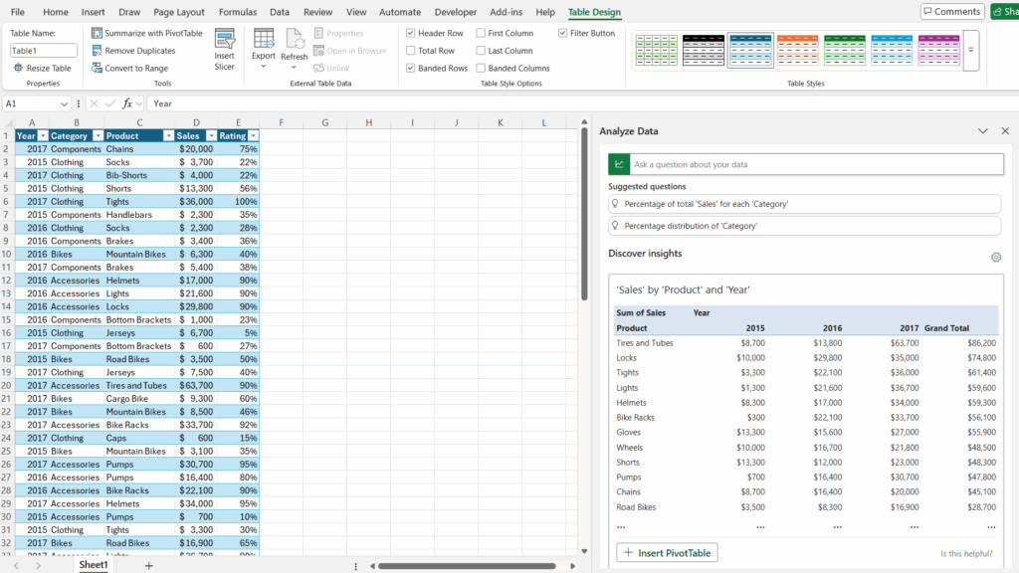Select the orange table style thumbnail
Viewport: 1019px width, 573px height.
point(796,49)
